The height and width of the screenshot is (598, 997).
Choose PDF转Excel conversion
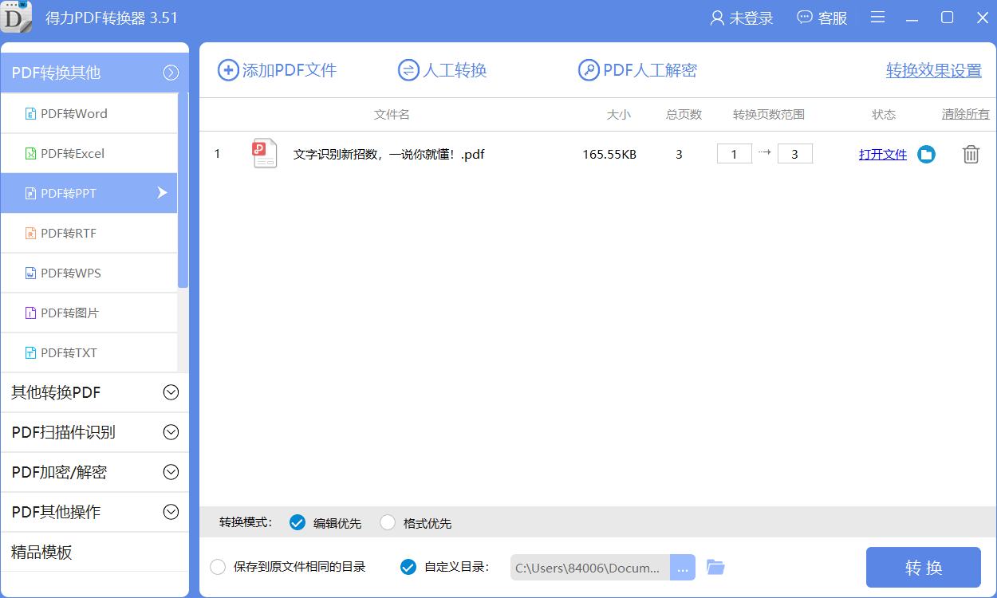pos(89,153)
